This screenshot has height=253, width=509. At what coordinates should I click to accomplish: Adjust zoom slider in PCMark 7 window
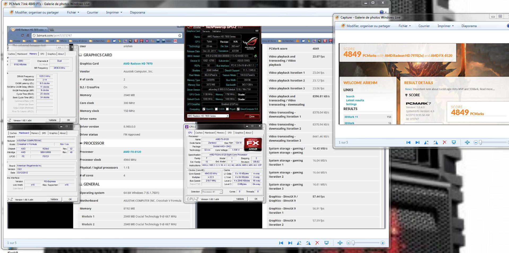(x=353, y=243)
